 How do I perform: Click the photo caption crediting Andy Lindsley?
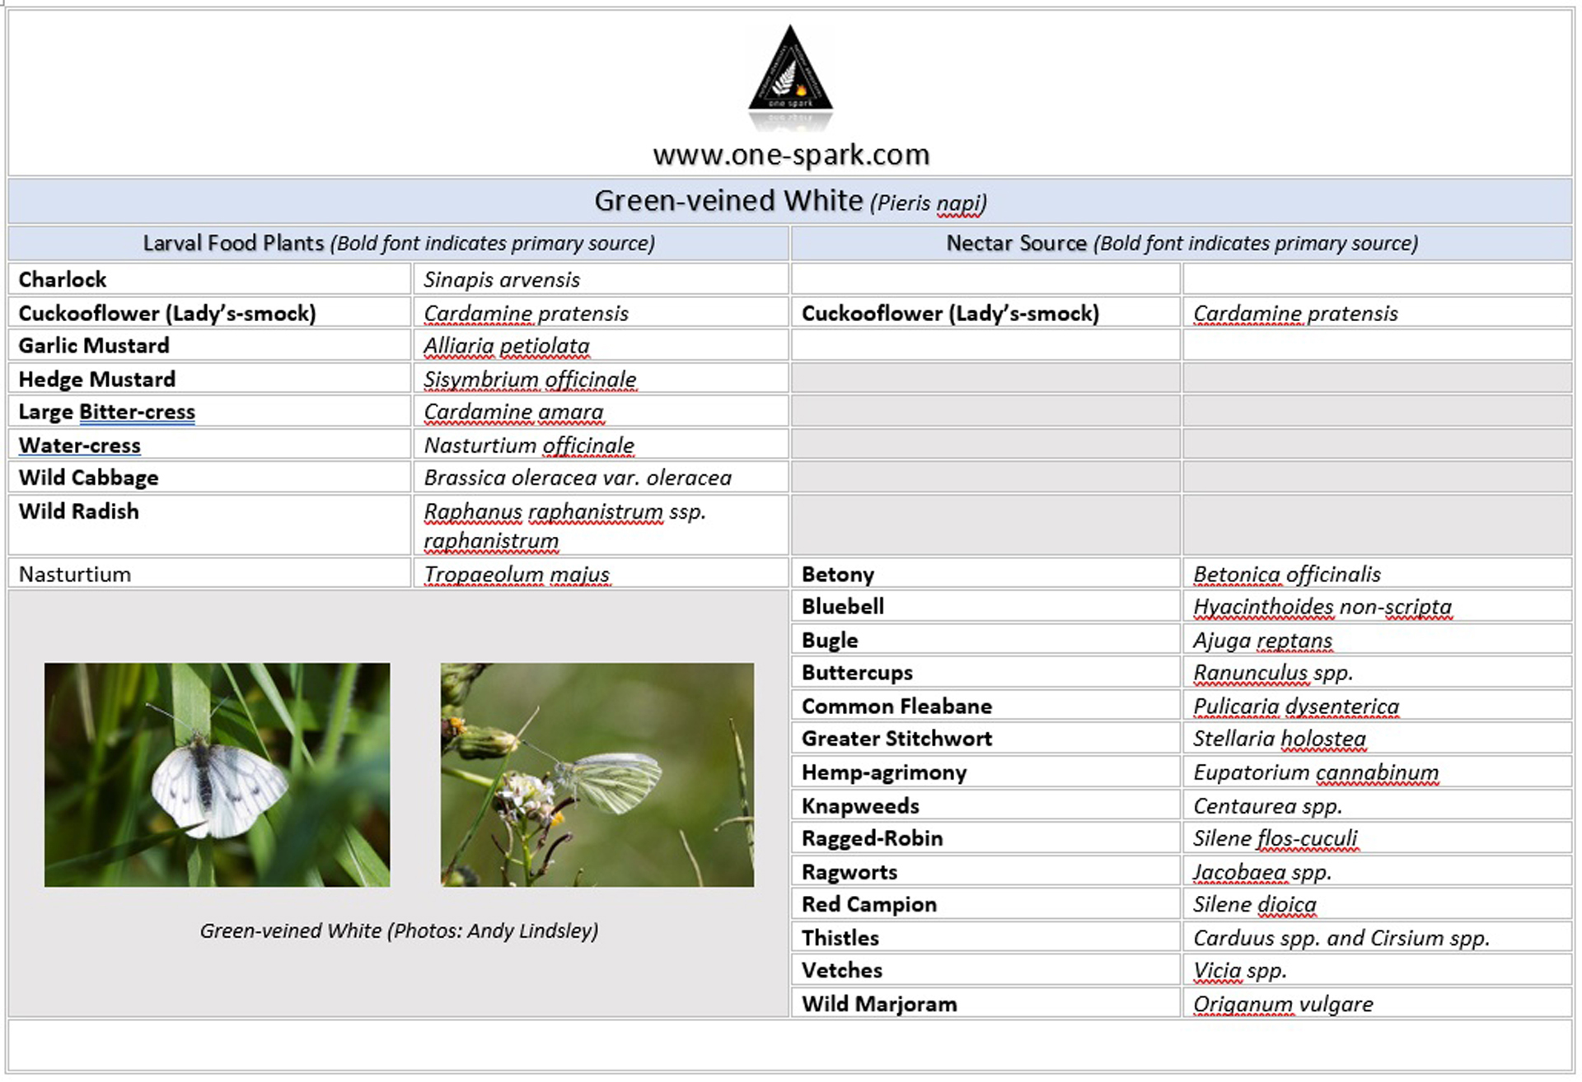[x=398, y=931]
